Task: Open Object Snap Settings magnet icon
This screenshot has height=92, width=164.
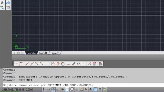Action: (100, 64)
